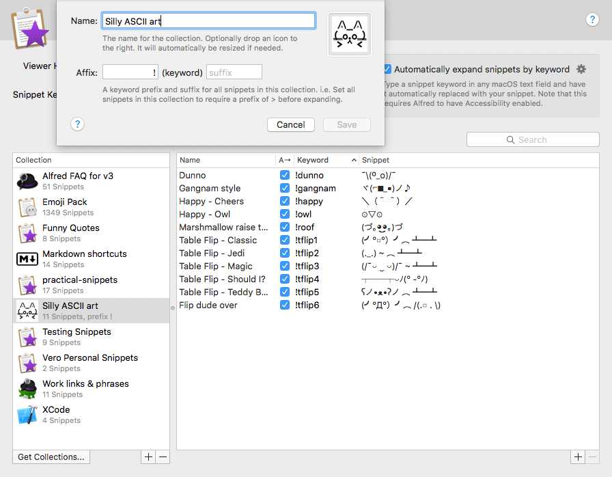
Task: Click the suffix input field
Action: coord(234,72)
